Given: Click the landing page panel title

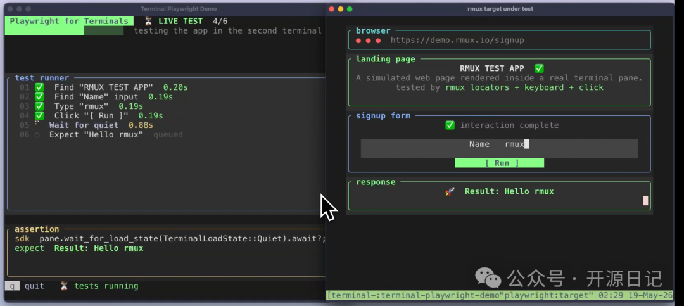Looking at the screenshot, I should [386, 59].
